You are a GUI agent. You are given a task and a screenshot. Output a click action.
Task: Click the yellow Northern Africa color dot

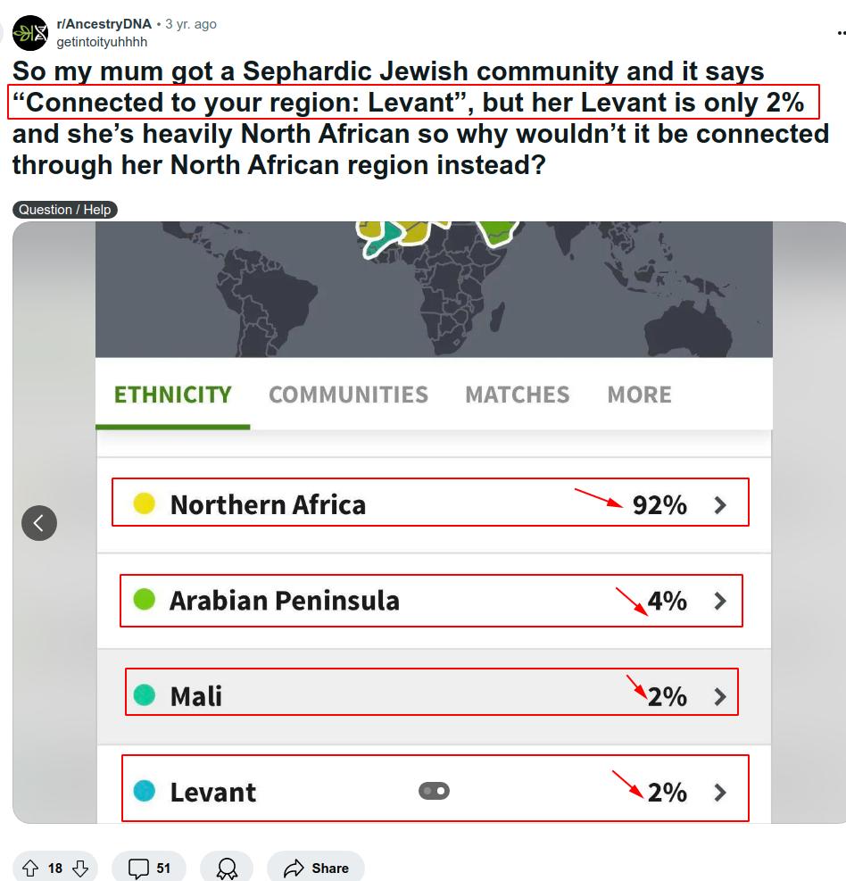[144, 504]
